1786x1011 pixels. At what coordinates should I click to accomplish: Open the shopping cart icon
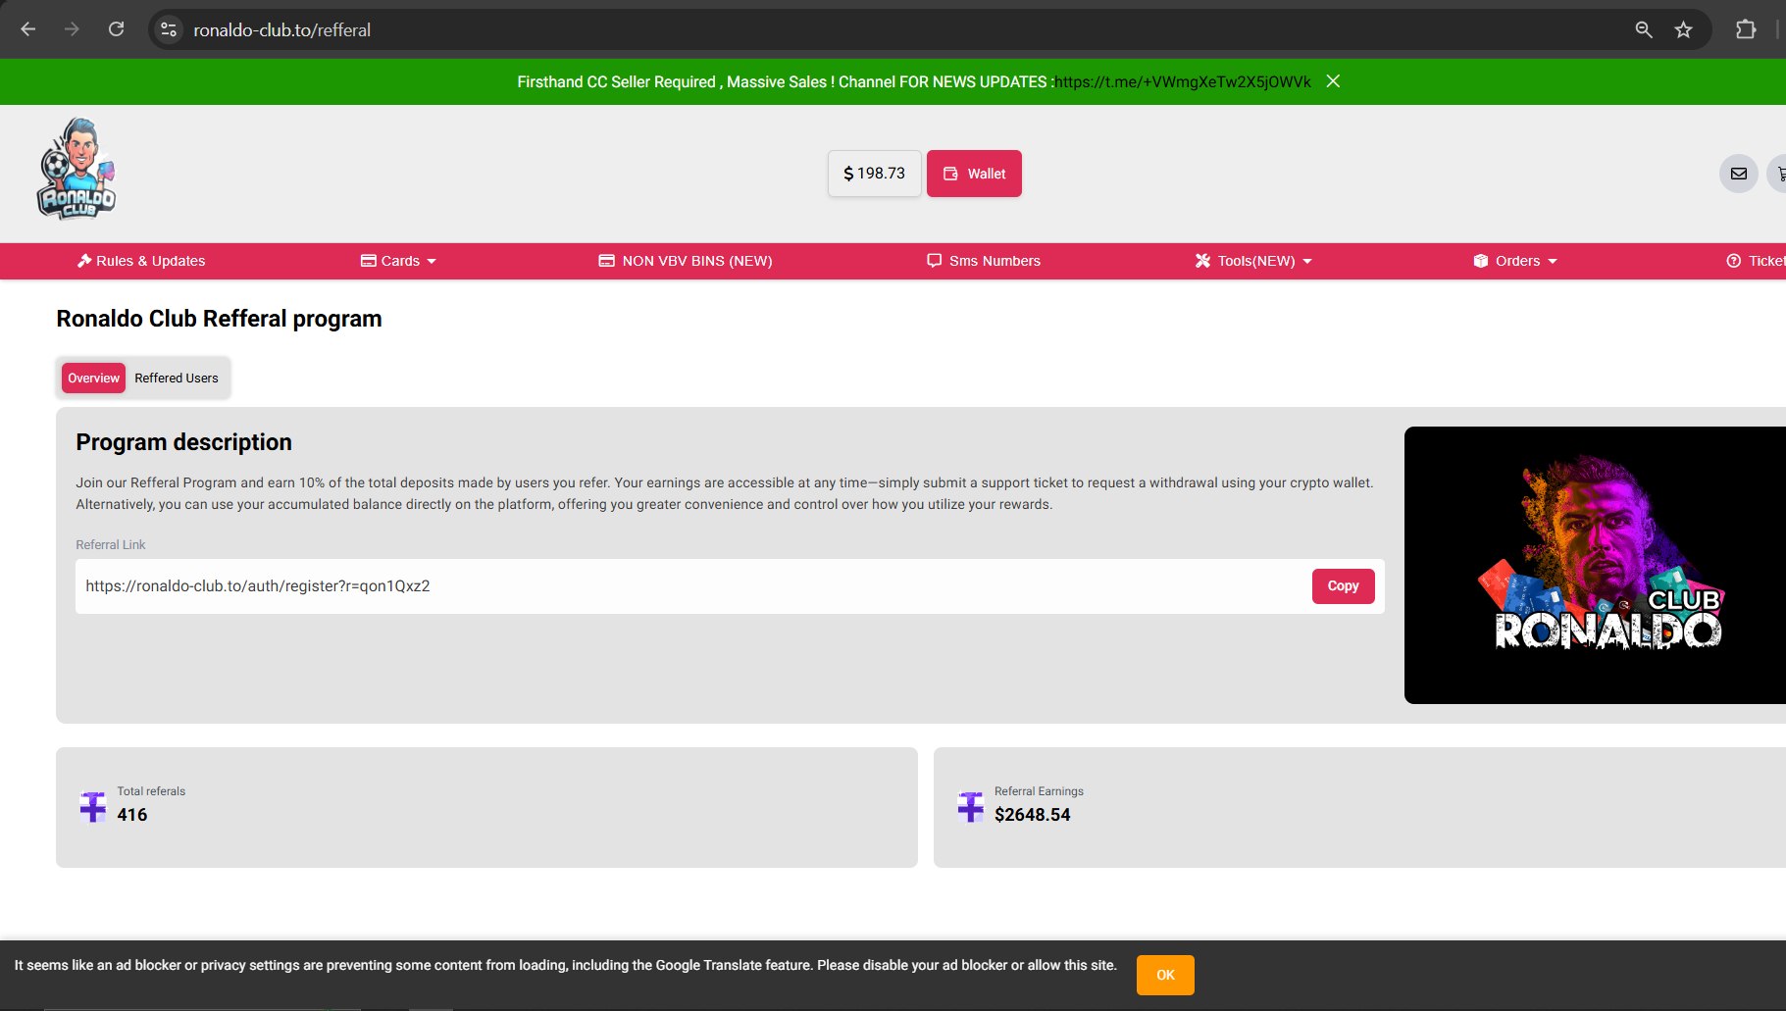(1777, 174)
